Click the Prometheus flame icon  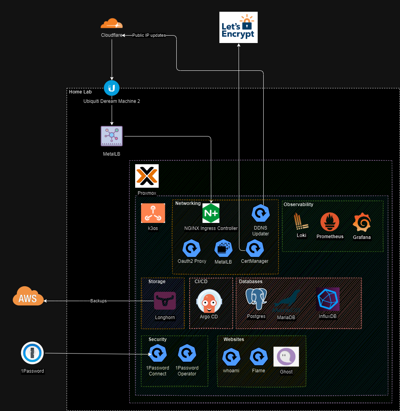tap(329, 223)
